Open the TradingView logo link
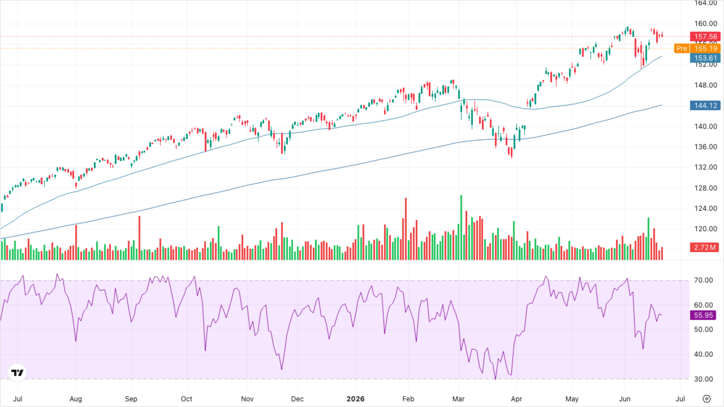 point(17,373)
